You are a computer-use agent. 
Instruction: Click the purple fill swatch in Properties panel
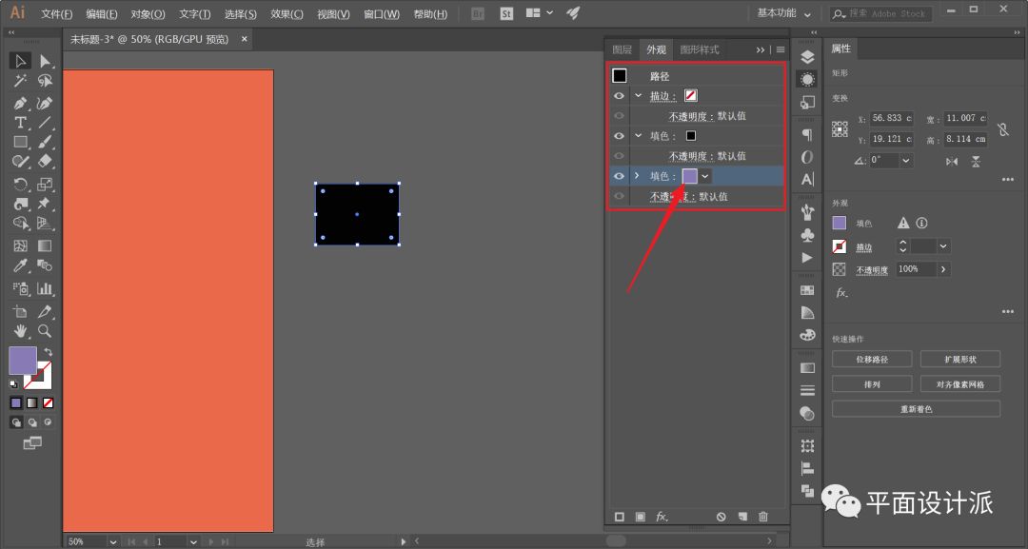coord(839,223)
